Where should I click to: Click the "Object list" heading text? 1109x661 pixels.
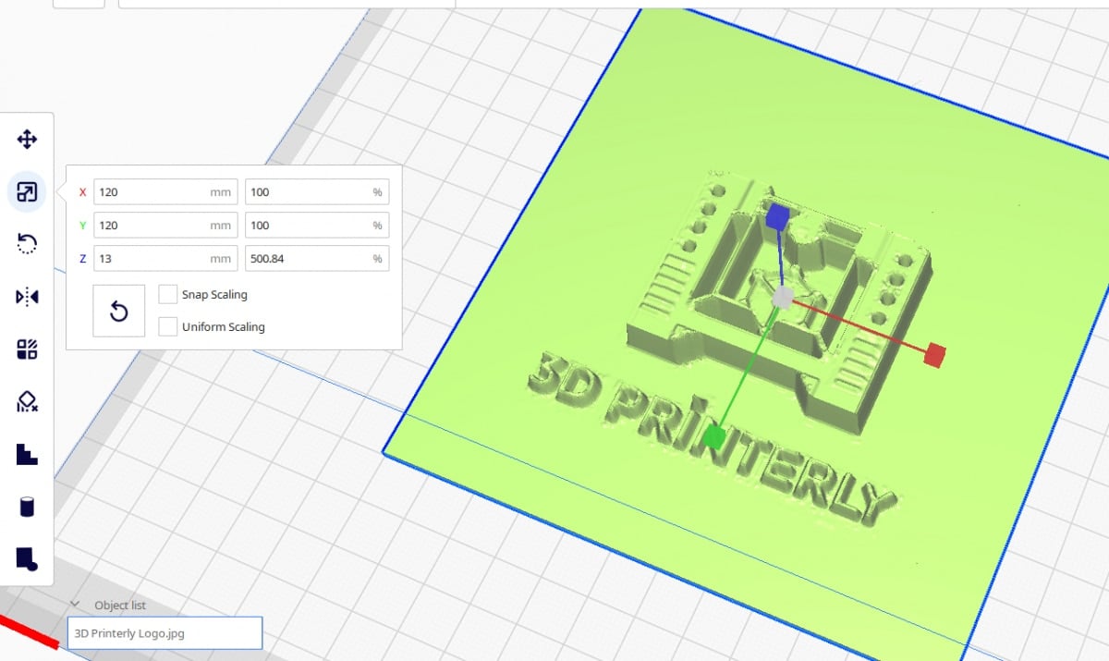pos(120,606)
